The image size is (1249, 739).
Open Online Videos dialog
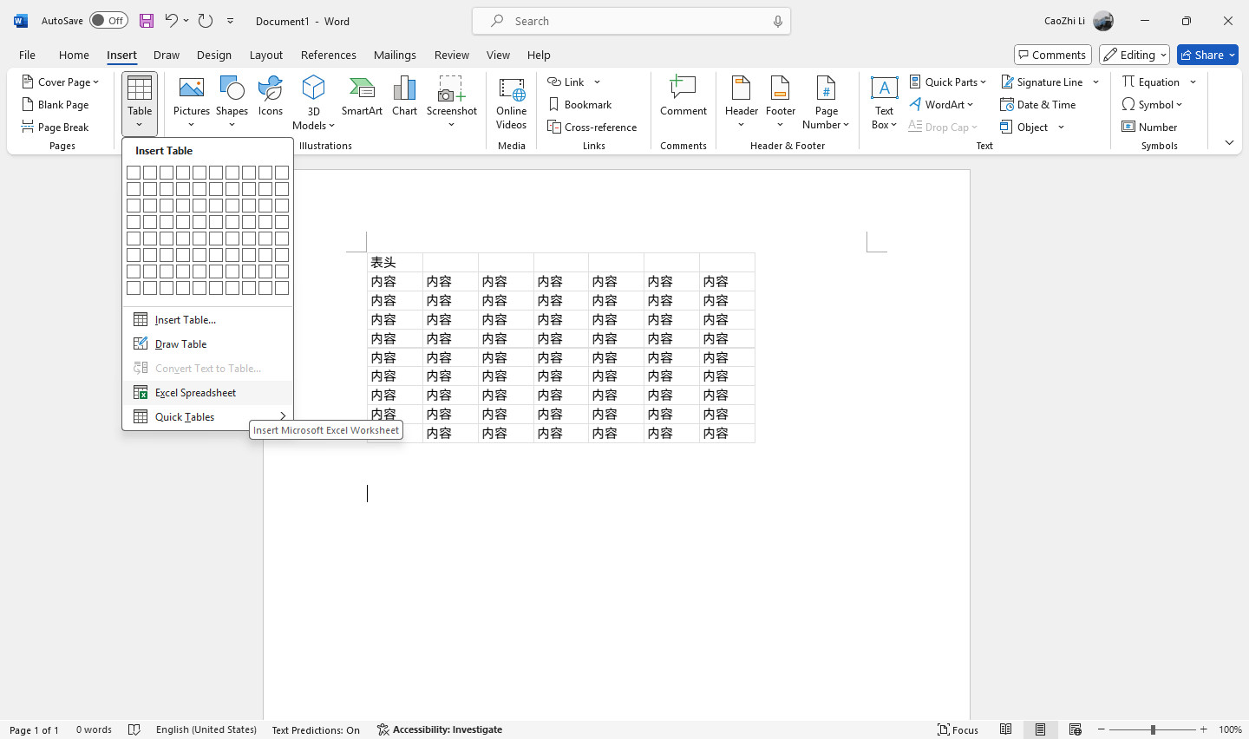(512, 102)
